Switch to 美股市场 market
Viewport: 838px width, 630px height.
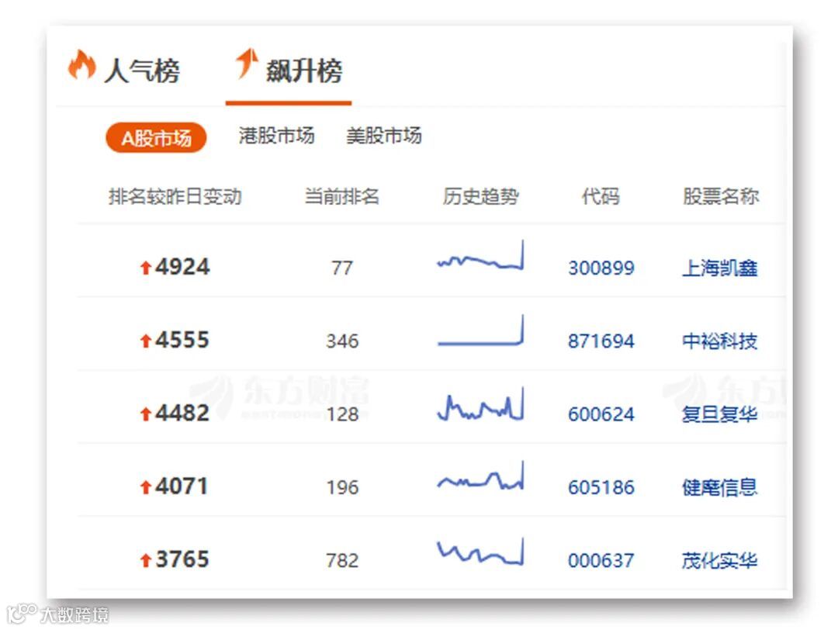pos(384,136)
